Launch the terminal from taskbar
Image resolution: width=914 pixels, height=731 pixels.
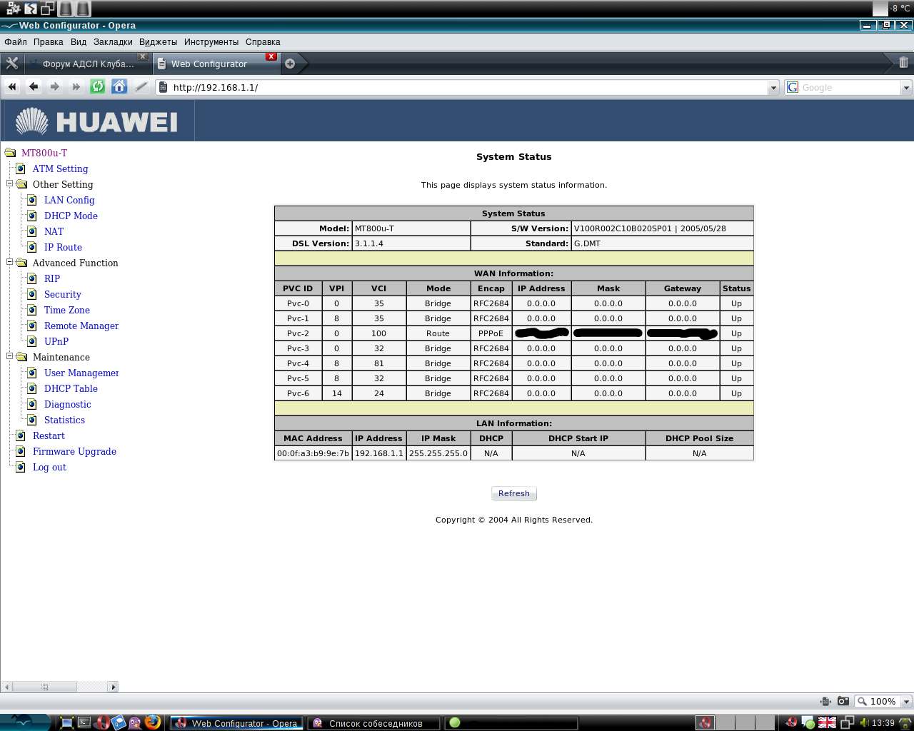pos(84,722)
